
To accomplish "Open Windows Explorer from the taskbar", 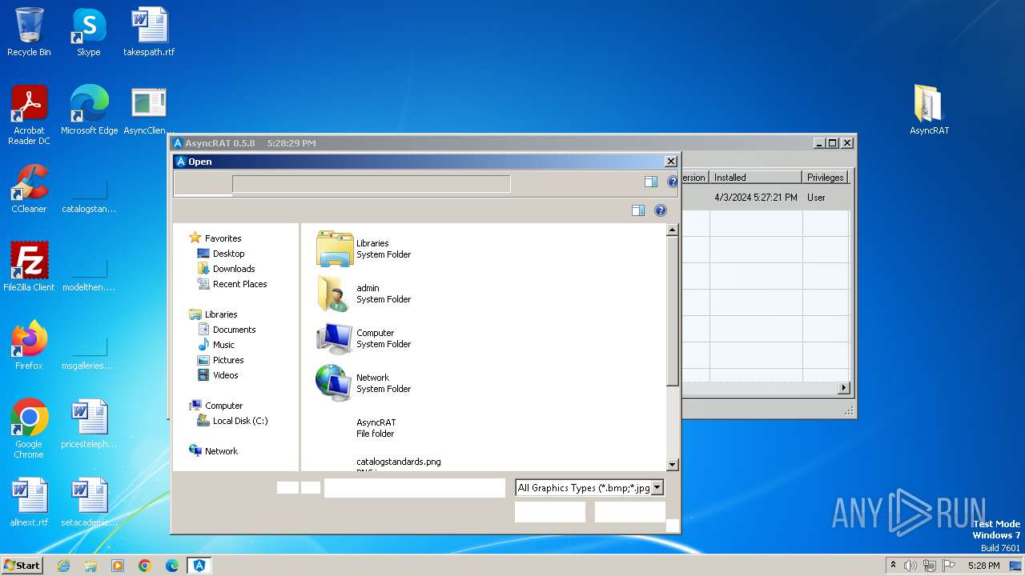I will pyautogui.click(x=90, y=566).
